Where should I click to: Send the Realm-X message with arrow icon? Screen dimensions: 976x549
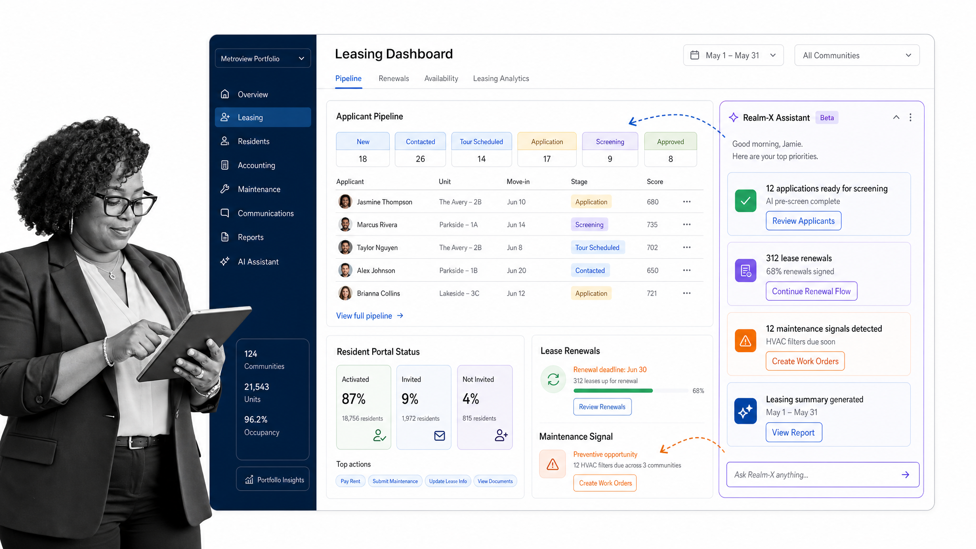905,475
